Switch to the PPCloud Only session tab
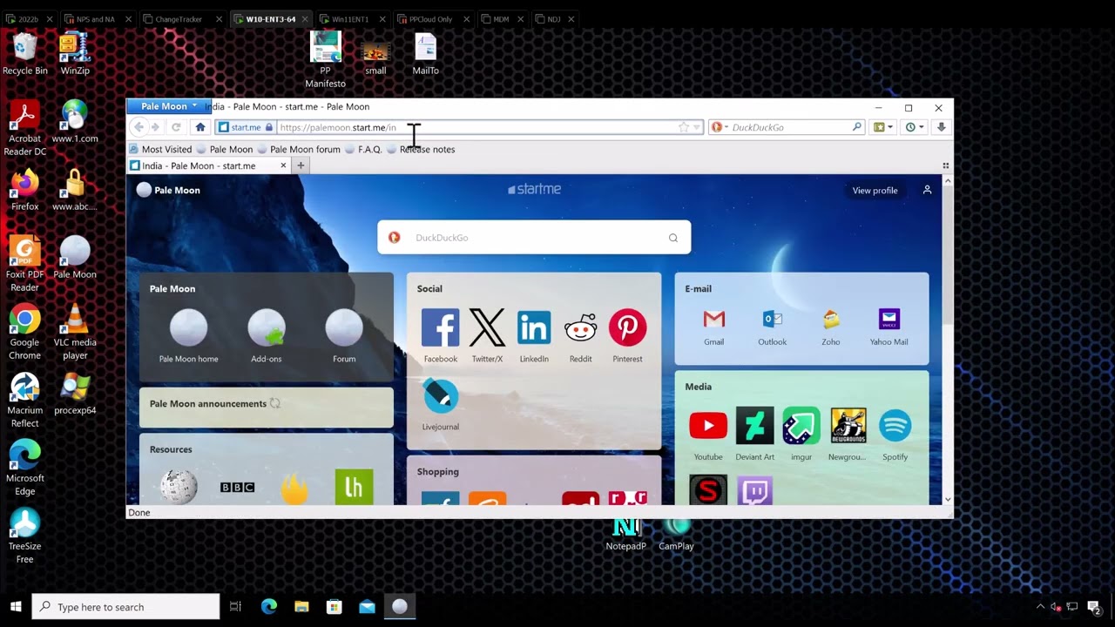Screen dimensions: 1115x627 (x=430, y=19)
